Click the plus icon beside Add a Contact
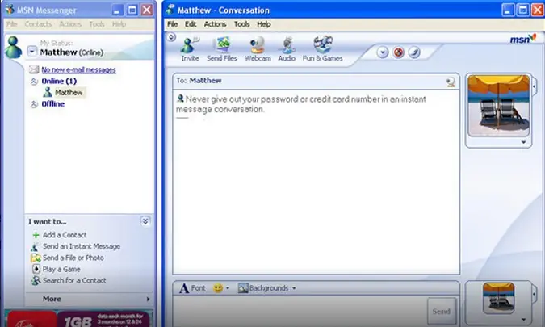Viewport: 545px width, 327px height. (36, 235)
